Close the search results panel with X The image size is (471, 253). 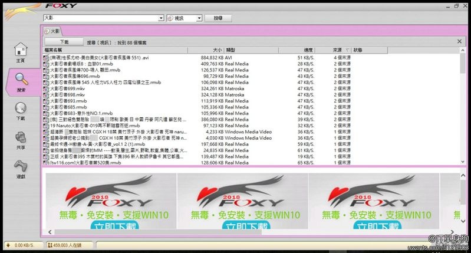click(459, 42)
